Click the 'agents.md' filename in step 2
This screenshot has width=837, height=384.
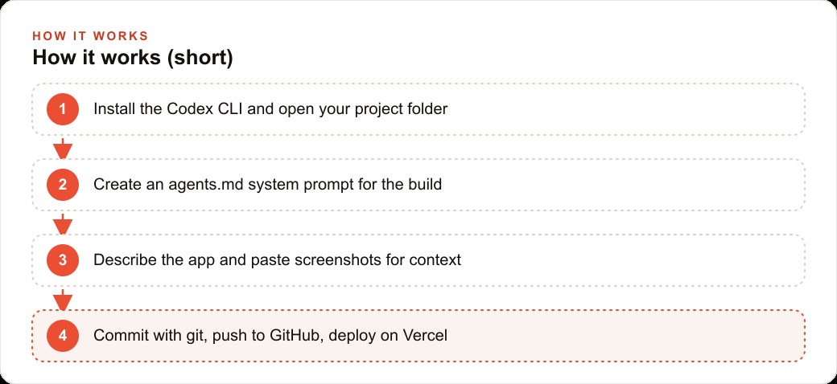coord(208,186)
